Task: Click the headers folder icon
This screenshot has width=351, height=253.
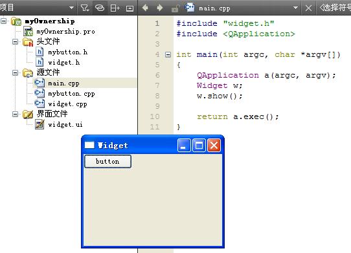Action: [x=28, y=42]
